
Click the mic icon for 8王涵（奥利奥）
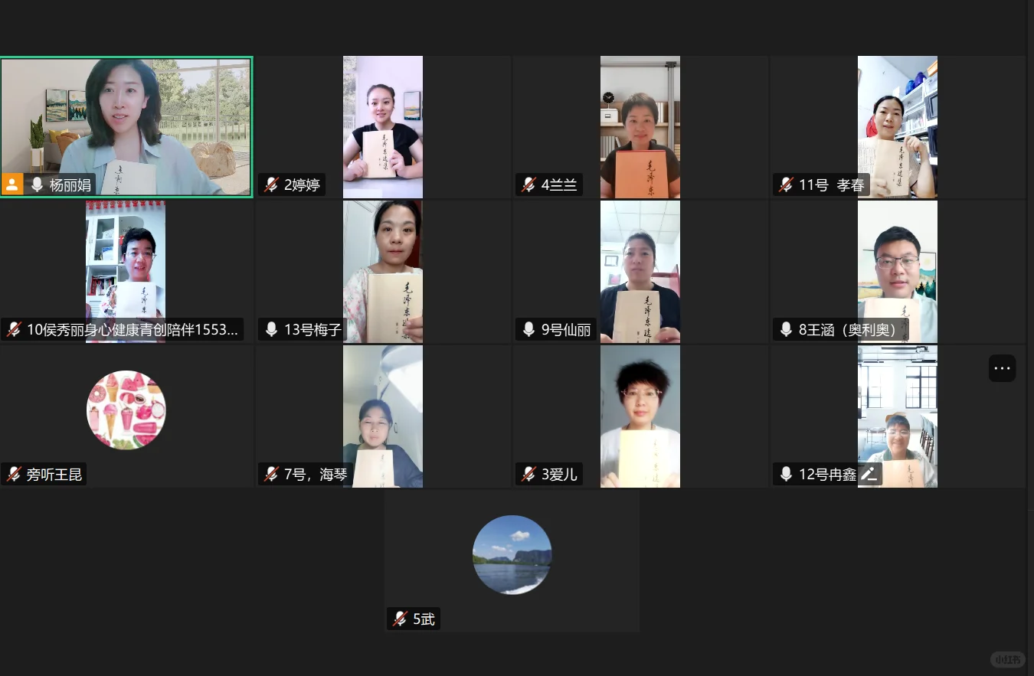pos(786,329)
